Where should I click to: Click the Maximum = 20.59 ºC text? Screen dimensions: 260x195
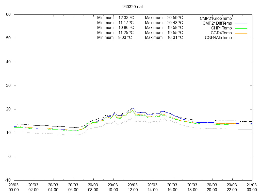164,18
